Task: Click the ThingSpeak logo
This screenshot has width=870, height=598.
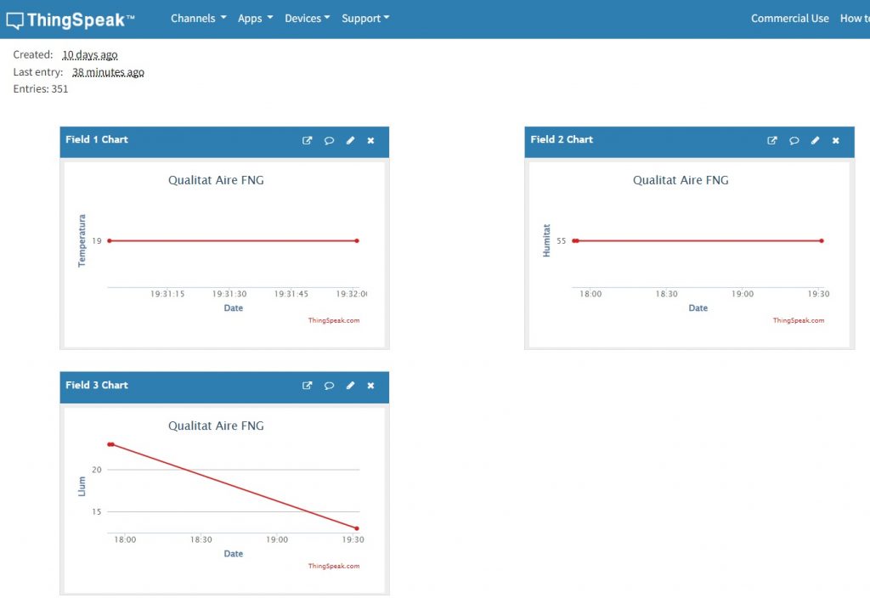Action: click(70, 20)
